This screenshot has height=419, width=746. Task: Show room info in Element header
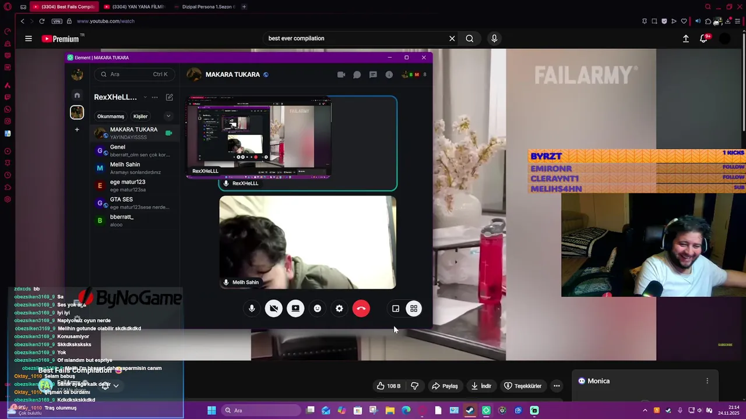pos(389,74)
